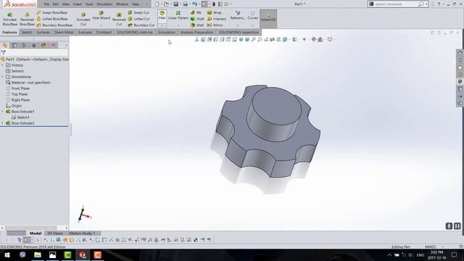Switch to the Evaluate tab
Image resolution: width=464 pixels, height=261 pixels.
(85, 32)
